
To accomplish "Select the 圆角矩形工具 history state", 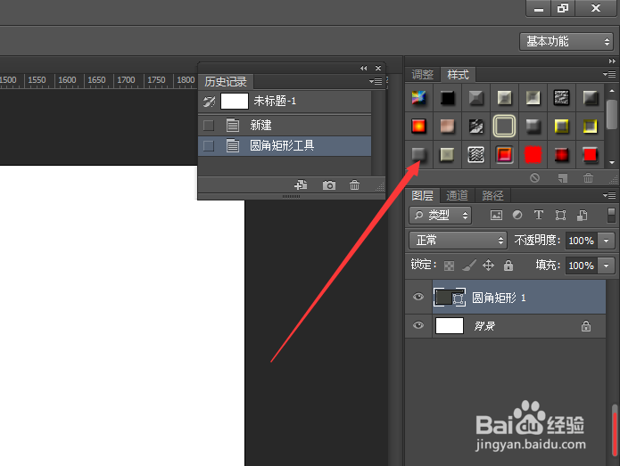I will [285, 146].
